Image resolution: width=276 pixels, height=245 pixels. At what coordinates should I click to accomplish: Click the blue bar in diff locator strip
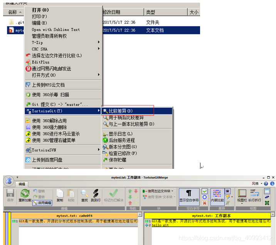pyautogui.click(x=7, y=228)
